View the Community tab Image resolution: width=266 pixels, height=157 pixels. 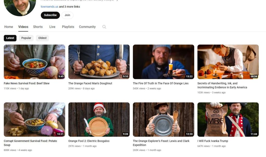87,27
